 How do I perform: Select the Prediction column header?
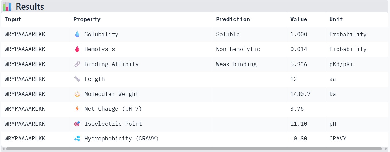click(233, 19)
